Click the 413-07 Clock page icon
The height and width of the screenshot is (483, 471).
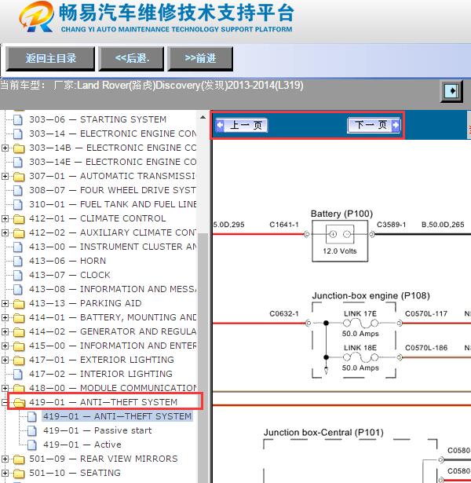click(18, 276)
